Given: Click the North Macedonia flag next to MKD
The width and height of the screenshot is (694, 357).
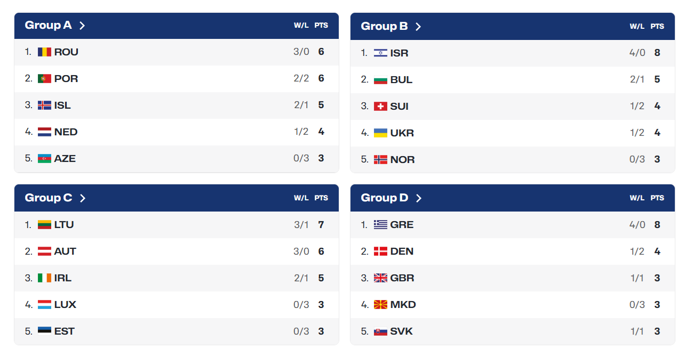Looking at the screenshot, I should tap(380, 305).
